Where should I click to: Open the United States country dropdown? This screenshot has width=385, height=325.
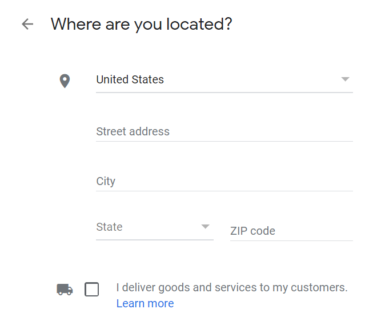pos(224,80)
